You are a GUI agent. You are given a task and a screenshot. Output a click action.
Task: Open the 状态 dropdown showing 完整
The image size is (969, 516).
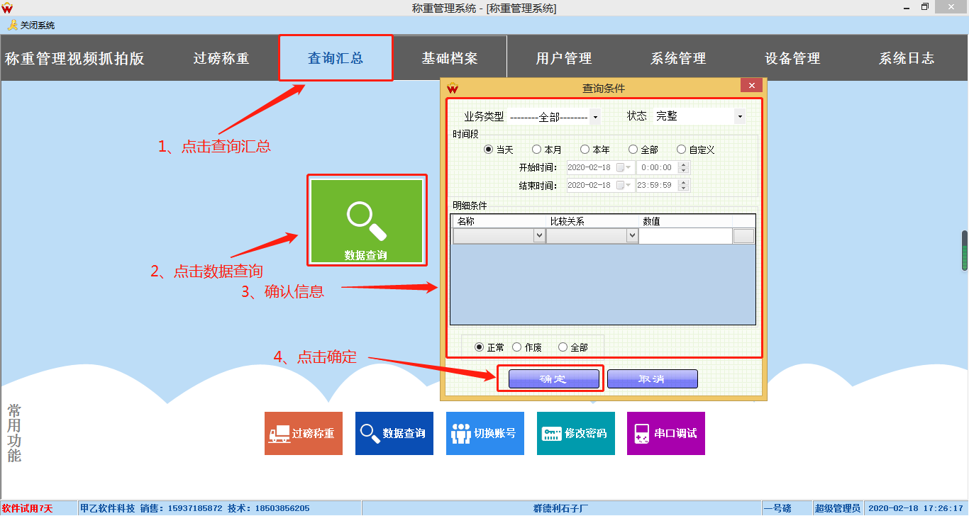tap(740, 116)
